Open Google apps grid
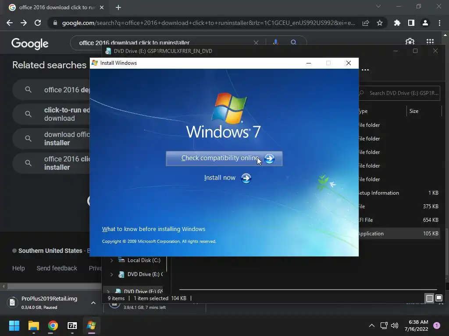Viewport: 449px width, 336px height. click(430, 42)
